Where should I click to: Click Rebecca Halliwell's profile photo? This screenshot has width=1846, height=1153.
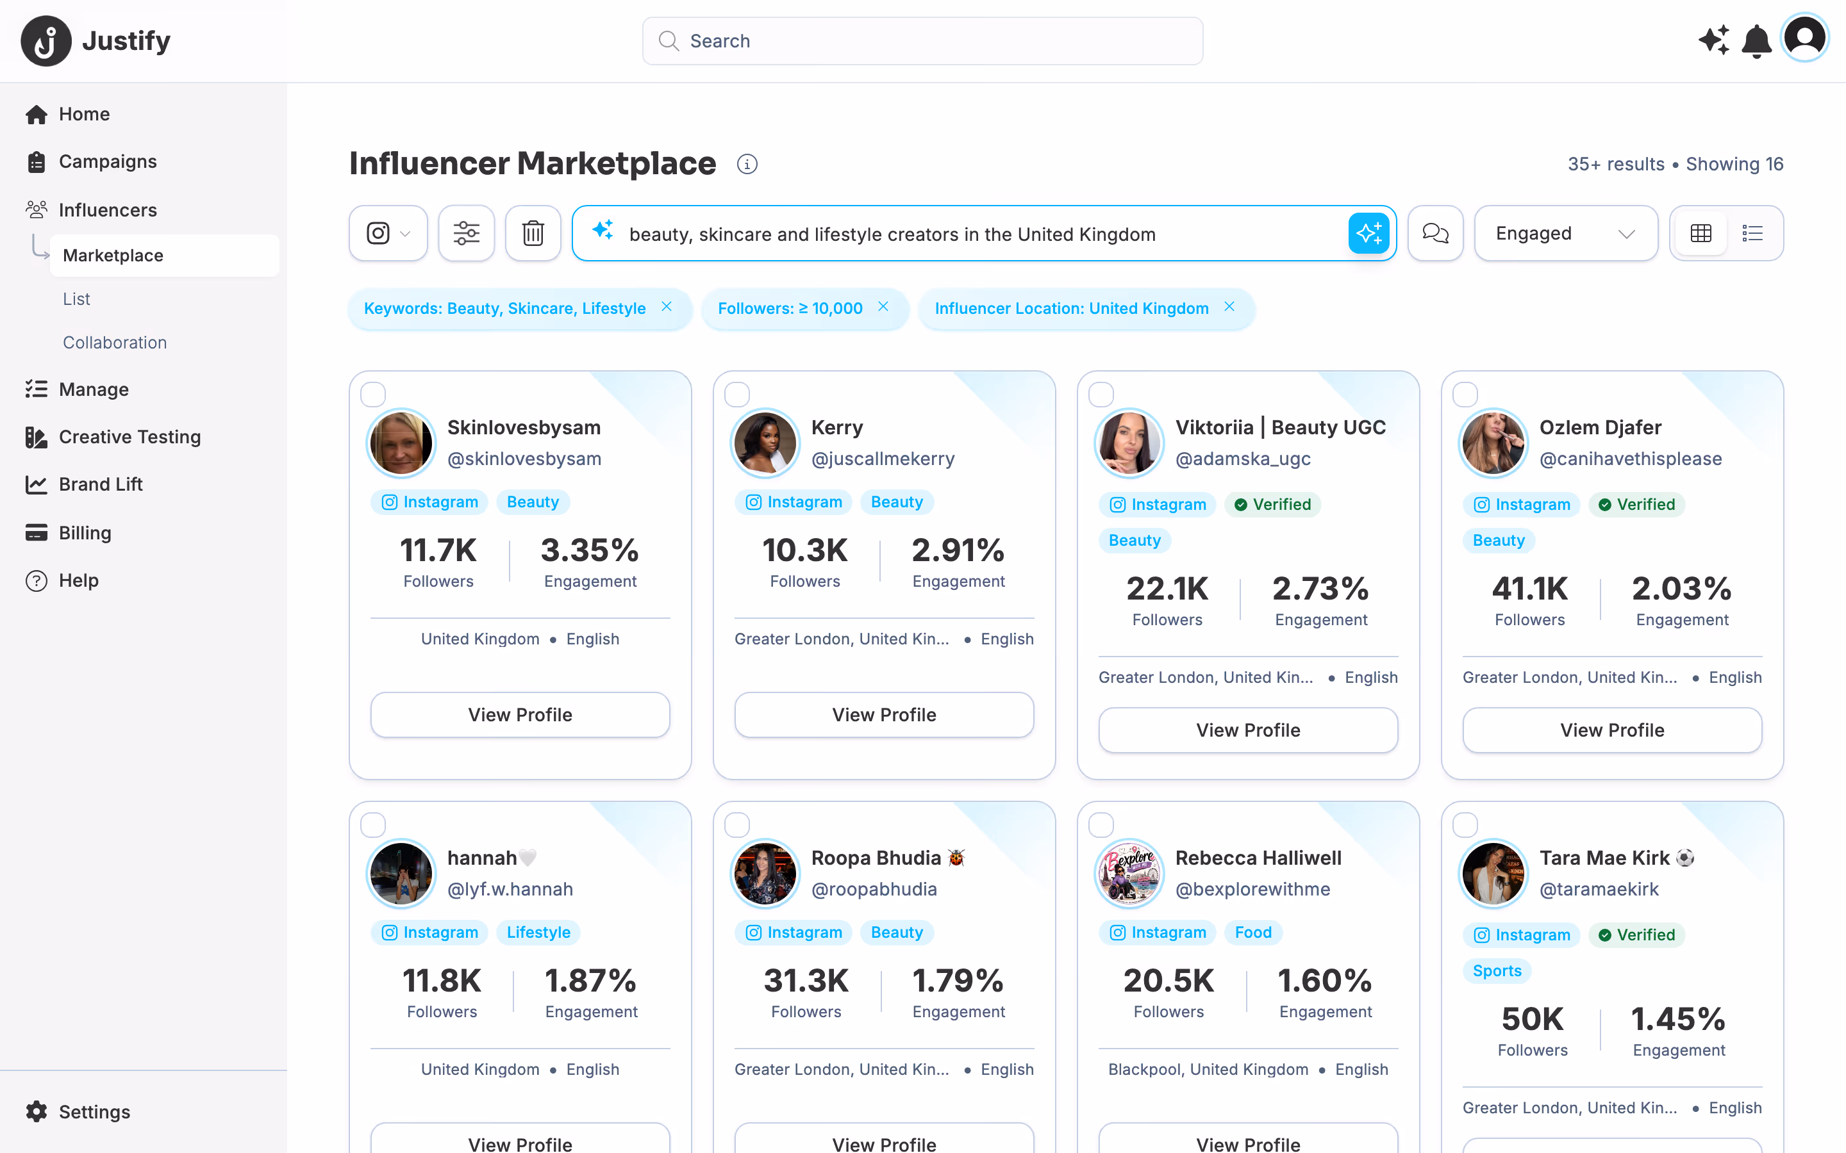click(x=1129, y=873)
